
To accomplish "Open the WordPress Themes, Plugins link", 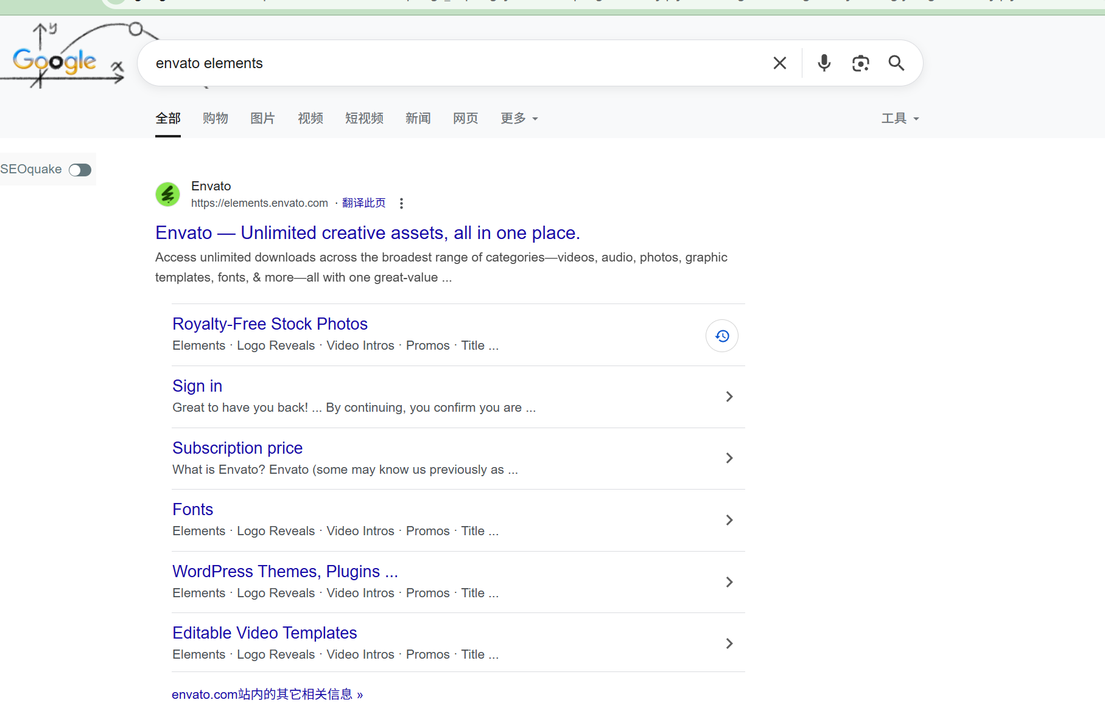I will (285, 572).
